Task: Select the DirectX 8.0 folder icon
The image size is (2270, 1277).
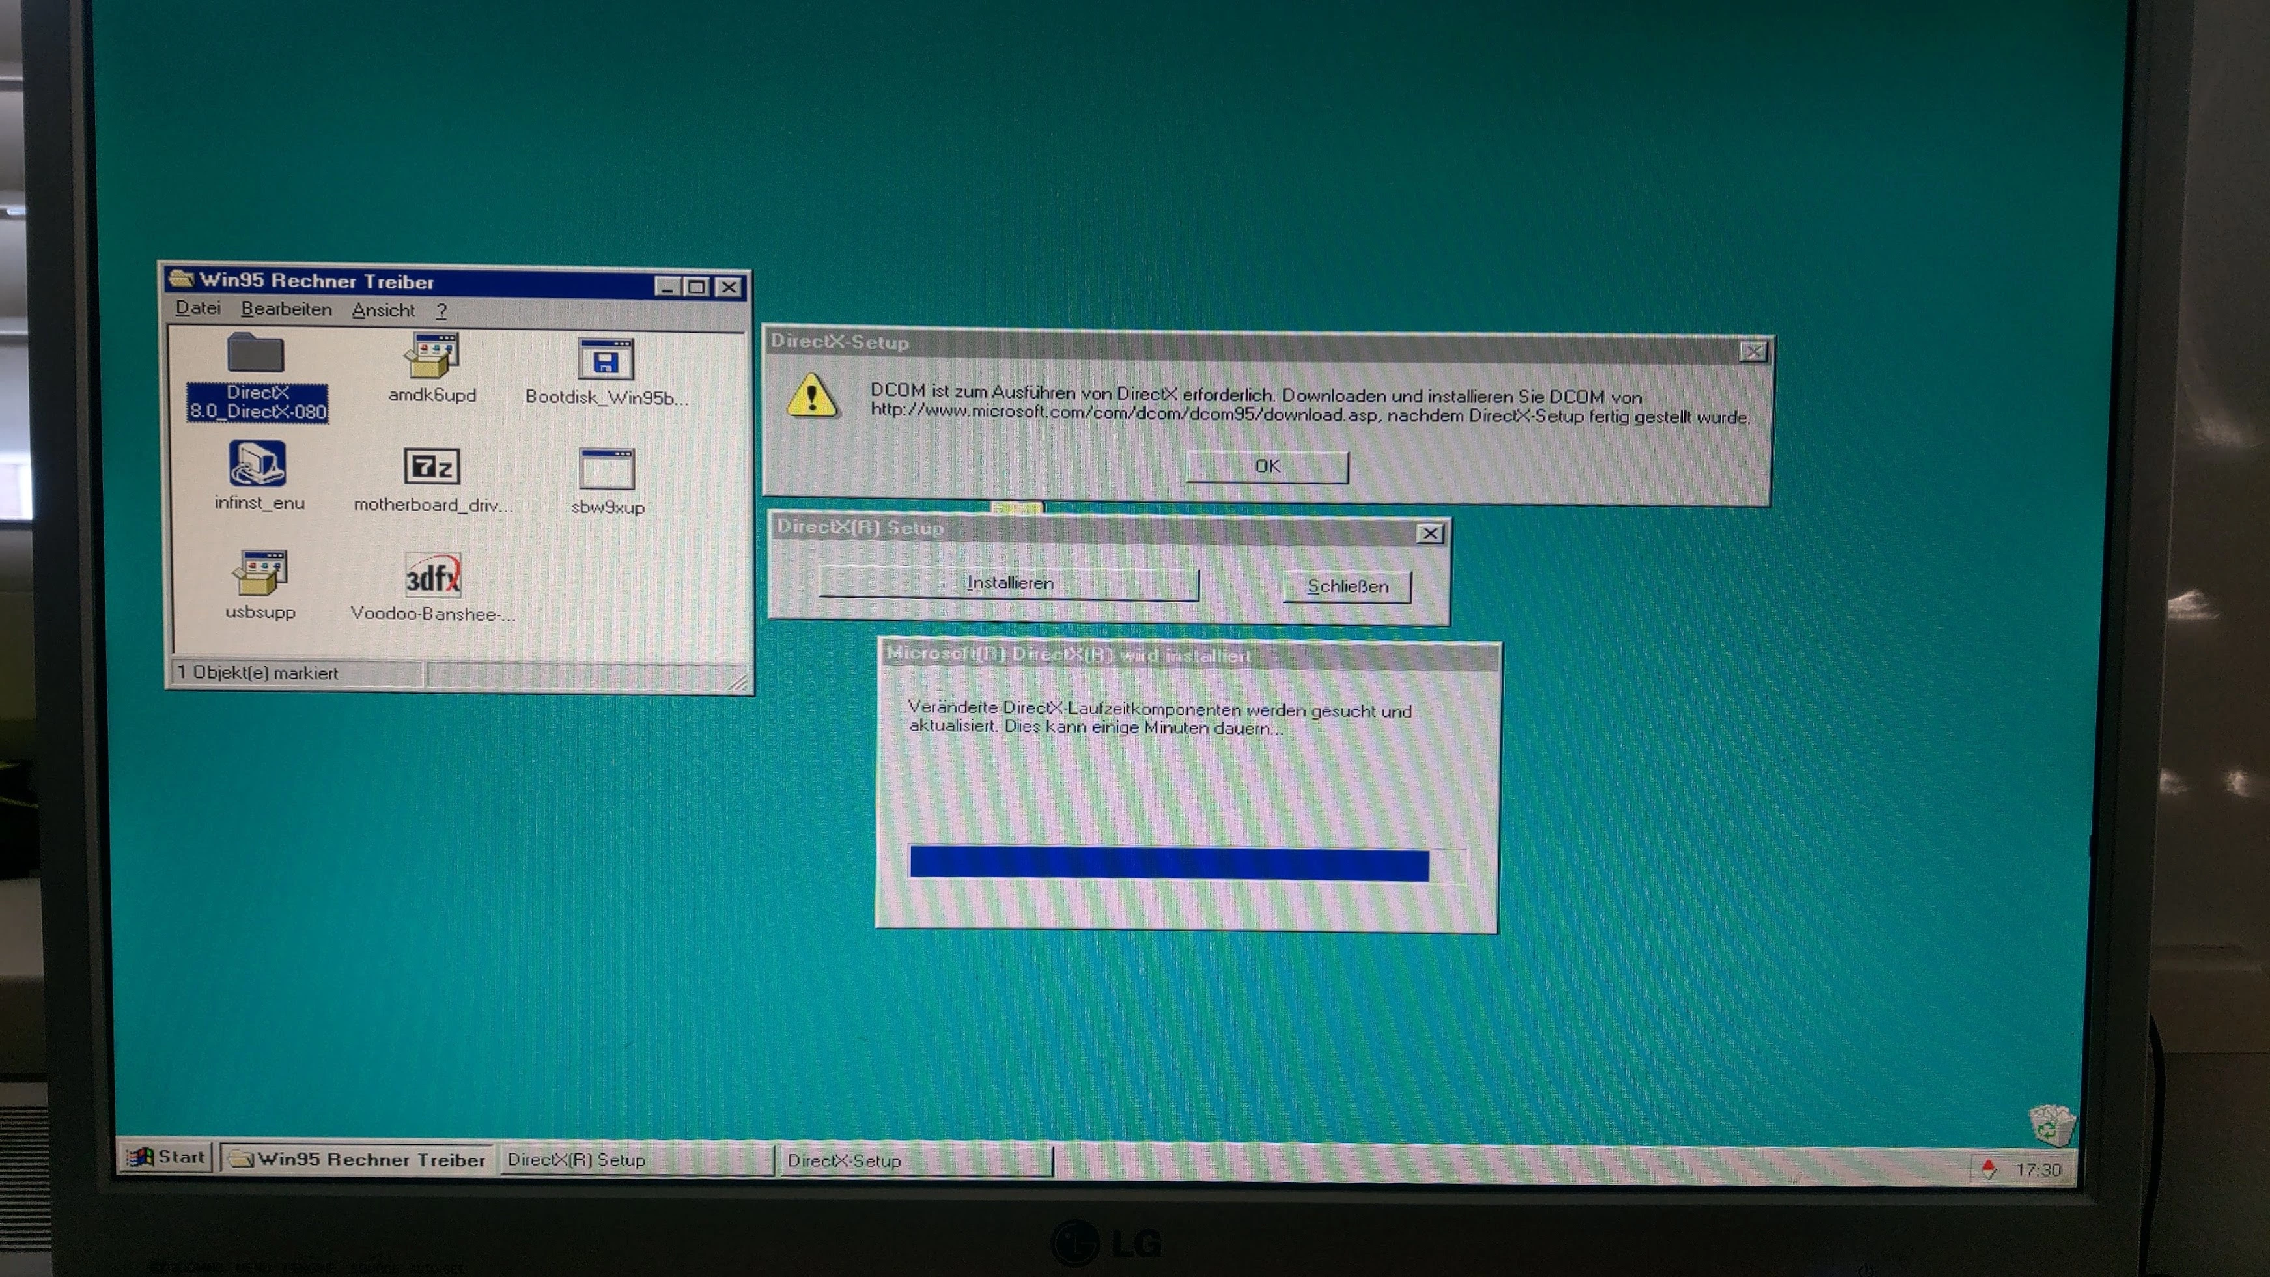Action: (255, 354)
